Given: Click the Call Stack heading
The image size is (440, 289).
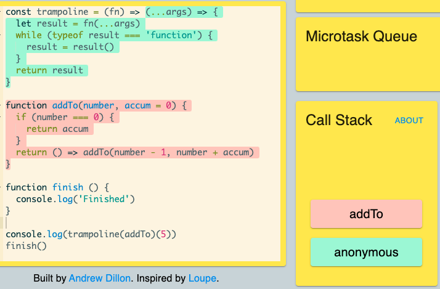Looking at the screenshot, I should [x=339, y=120].
